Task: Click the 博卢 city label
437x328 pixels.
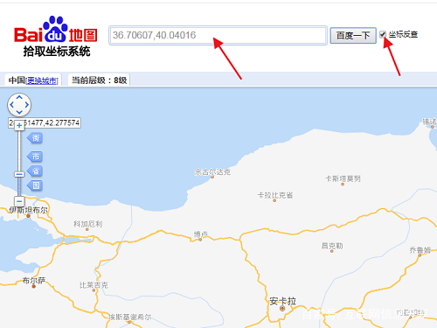Action: click(x=201, y=234)
